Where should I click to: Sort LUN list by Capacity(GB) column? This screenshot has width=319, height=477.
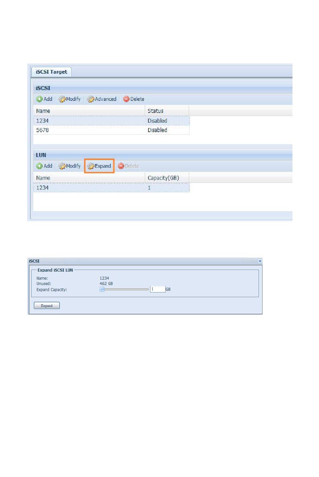[167, 178]
